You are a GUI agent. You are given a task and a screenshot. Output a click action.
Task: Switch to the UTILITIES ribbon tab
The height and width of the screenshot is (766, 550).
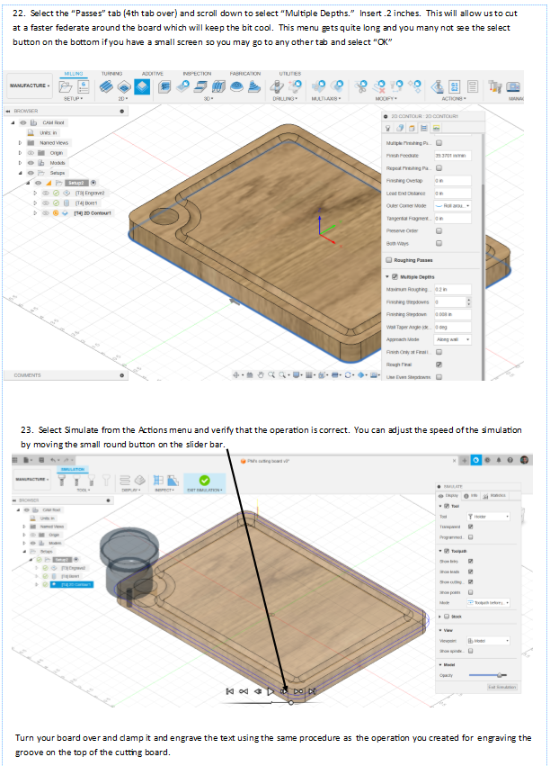pos(290,74)
